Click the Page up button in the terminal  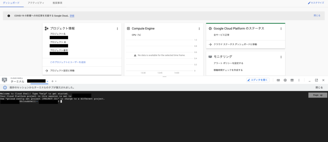tap(318, 95)
